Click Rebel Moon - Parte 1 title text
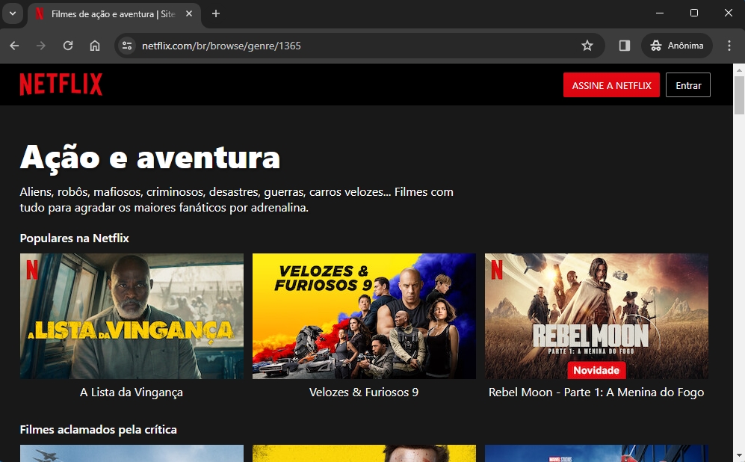Screen dimensions: 745x462 point(596,392)
